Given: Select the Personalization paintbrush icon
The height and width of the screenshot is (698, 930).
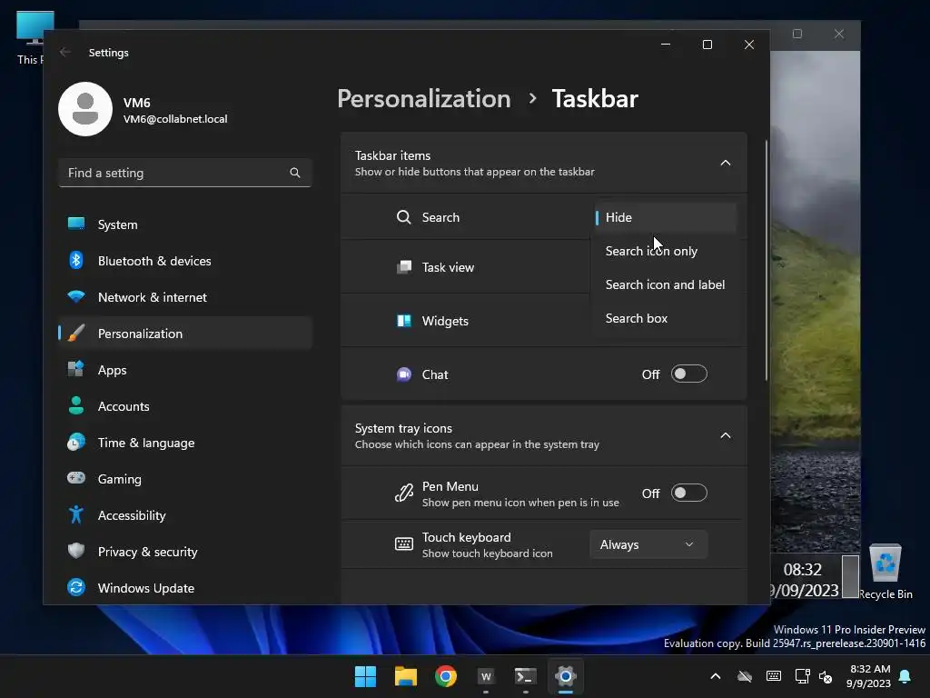Looking at the screenshot, I should (x=76, y=333).
